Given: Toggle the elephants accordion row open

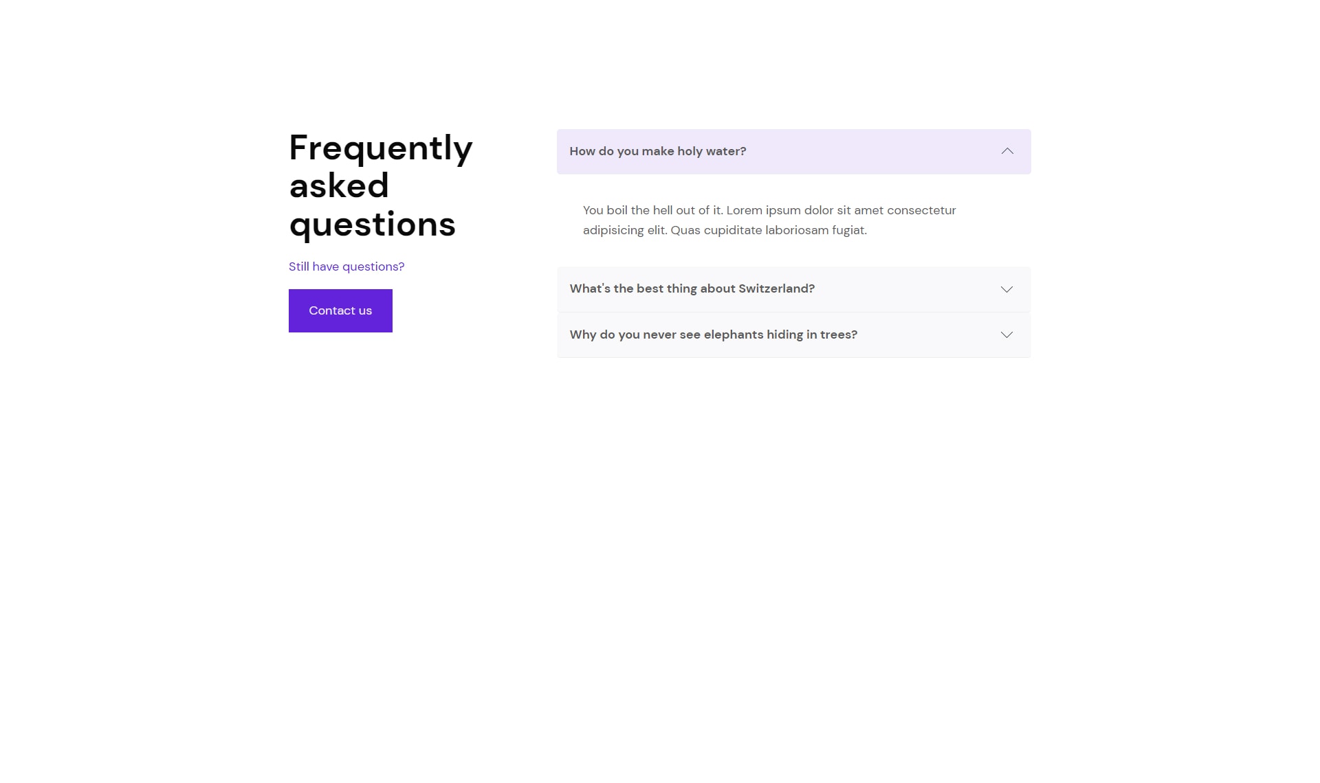Looking at the screenshot, I should point(793,335).
